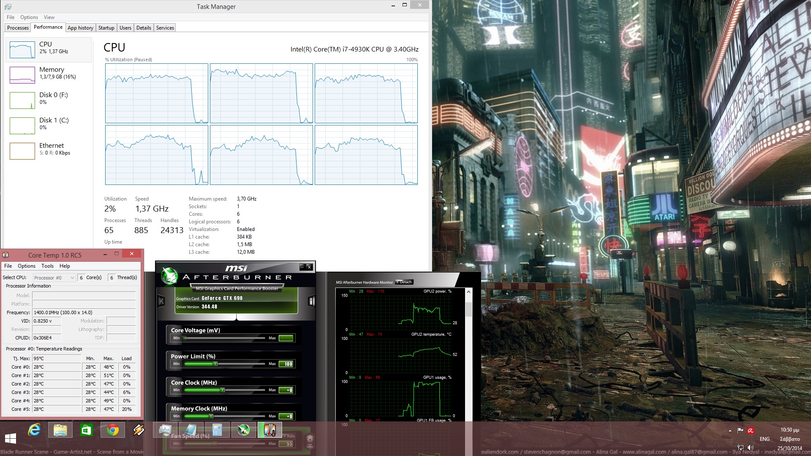Open the Select CPU Processor #0 dropdown
Viewport: 811px width, 456px height.
point(54,277)
